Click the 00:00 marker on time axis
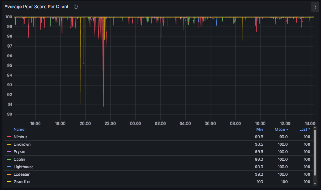The image size is (321, 190). (x=135, y=123)
